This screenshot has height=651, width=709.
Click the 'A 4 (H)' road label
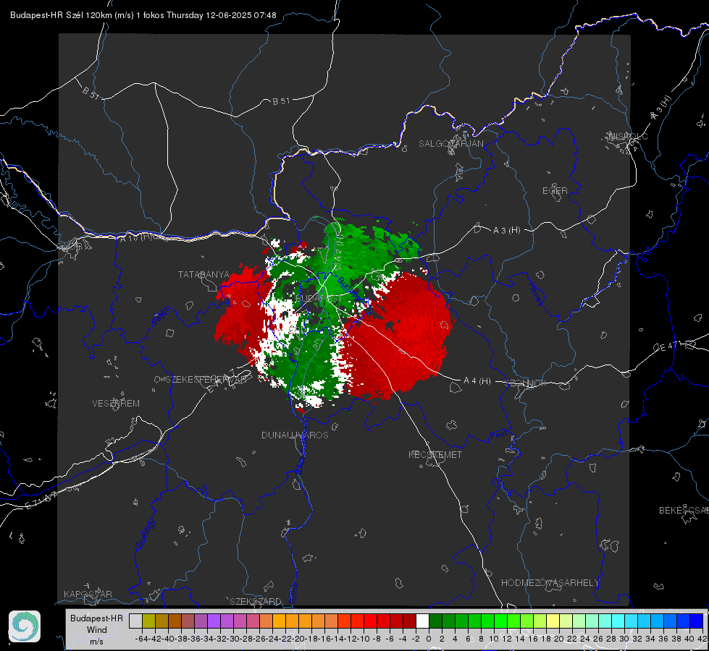[x=477, y=381]
